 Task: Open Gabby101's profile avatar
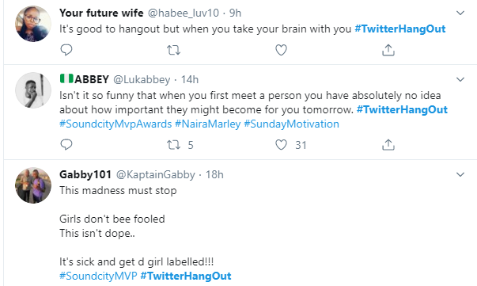tap(33, 185)
